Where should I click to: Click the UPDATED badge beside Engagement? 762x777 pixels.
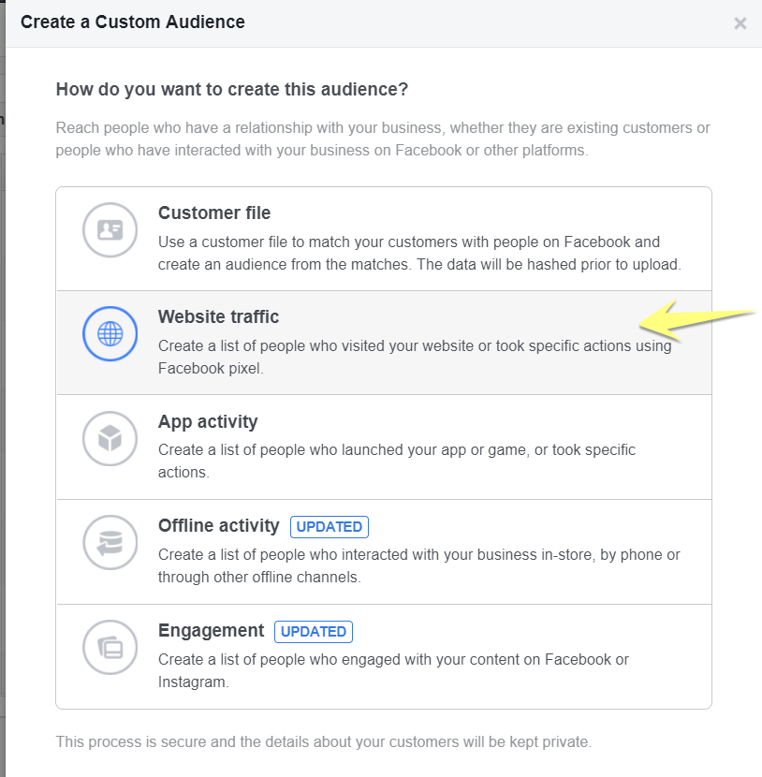click(x=314, y=632)
